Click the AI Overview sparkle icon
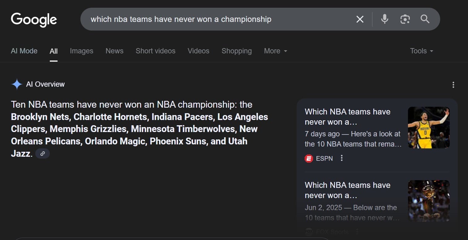Screen dimensions: 468x240 (17, 84)
